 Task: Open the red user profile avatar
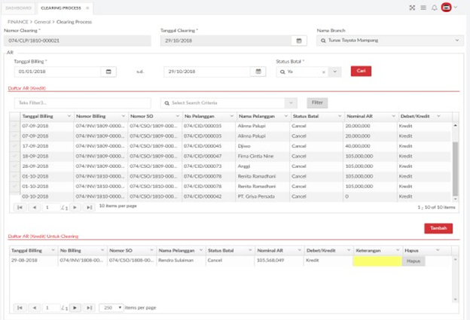tap(447, 8)
